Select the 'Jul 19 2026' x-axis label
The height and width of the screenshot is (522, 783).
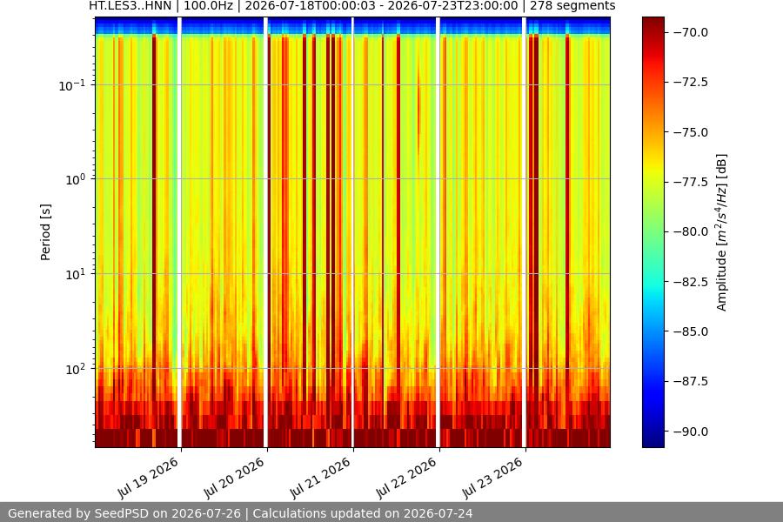click(x=148, y=478)
